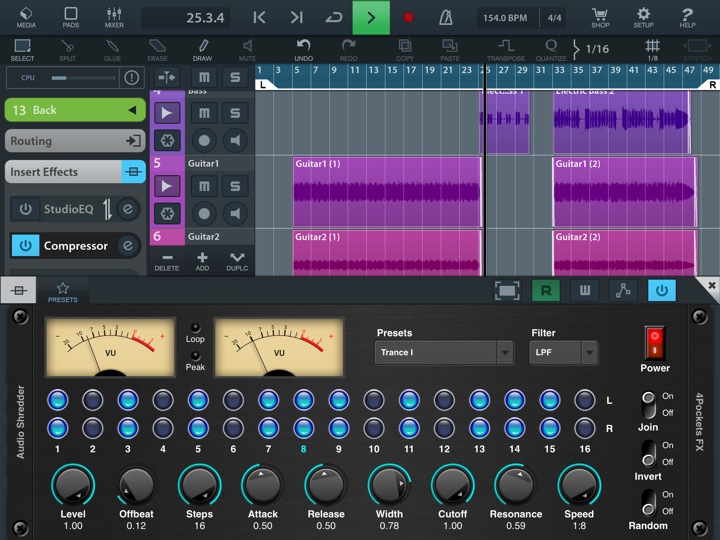Click the Record button in transport
The width and height of the screenshot is (720, 540).
[x=408, y=17]
